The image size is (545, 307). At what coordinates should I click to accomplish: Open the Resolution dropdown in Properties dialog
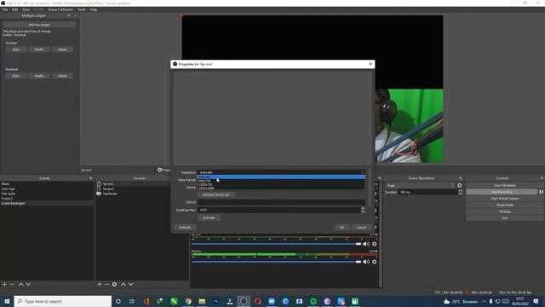281,172
